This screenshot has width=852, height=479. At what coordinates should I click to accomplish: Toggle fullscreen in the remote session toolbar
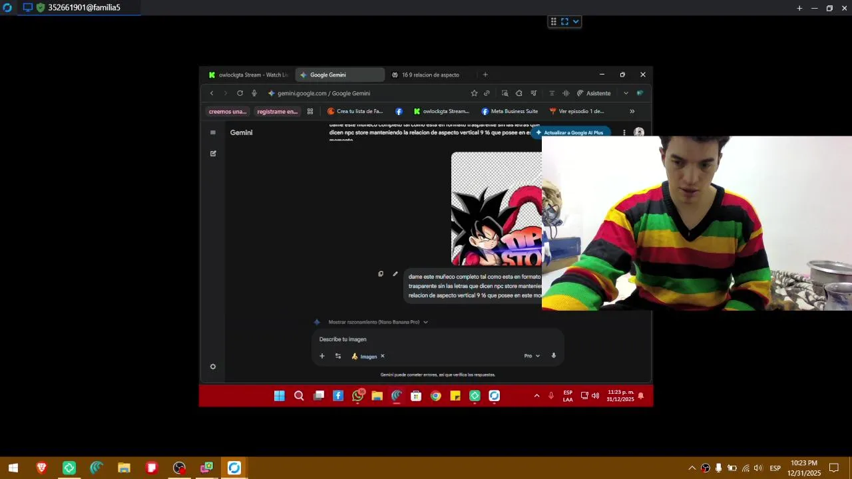tap(564, 21)
